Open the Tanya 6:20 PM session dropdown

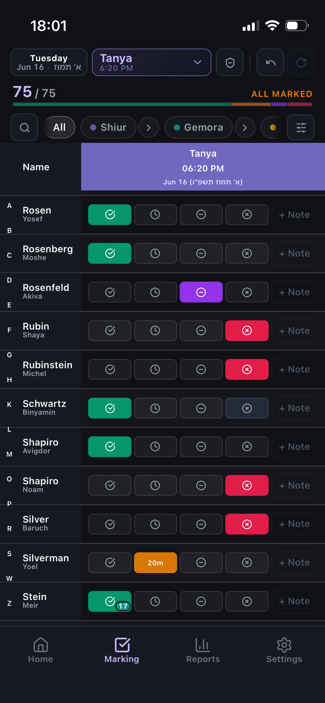[x=152, y=62]
